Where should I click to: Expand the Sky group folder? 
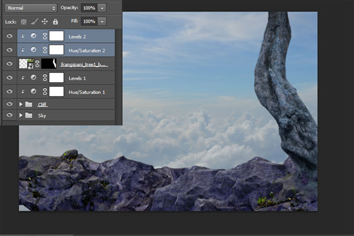pos(21,115)
